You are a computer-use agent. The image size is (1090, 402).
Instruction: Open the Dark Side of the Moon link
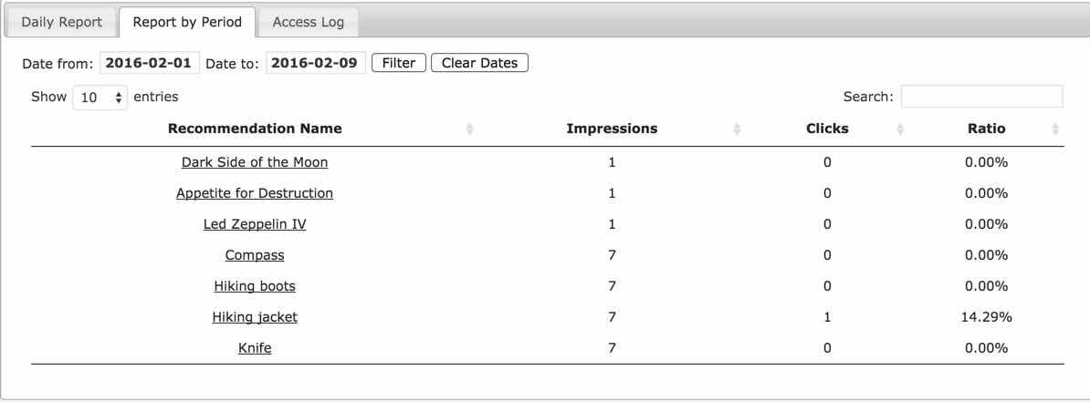pos(255,162)
